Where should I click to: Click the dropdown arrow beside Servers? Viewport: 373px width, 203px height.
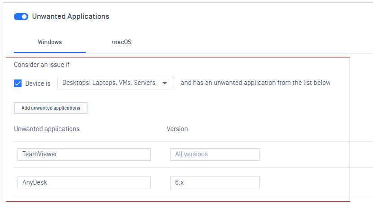[165, 83]
